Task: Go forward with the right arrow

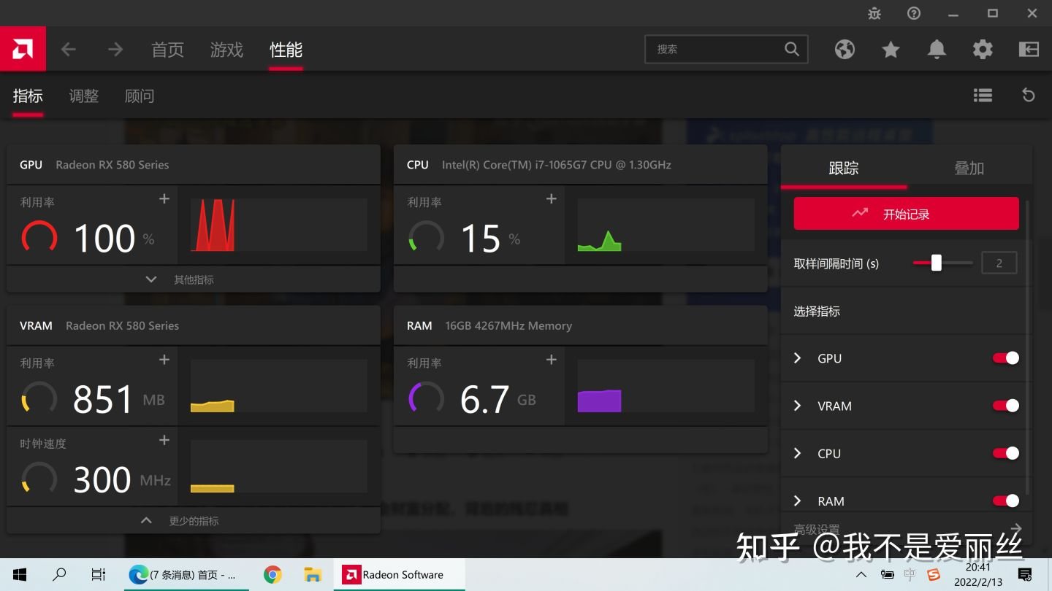Action: [x=115, y=50]
